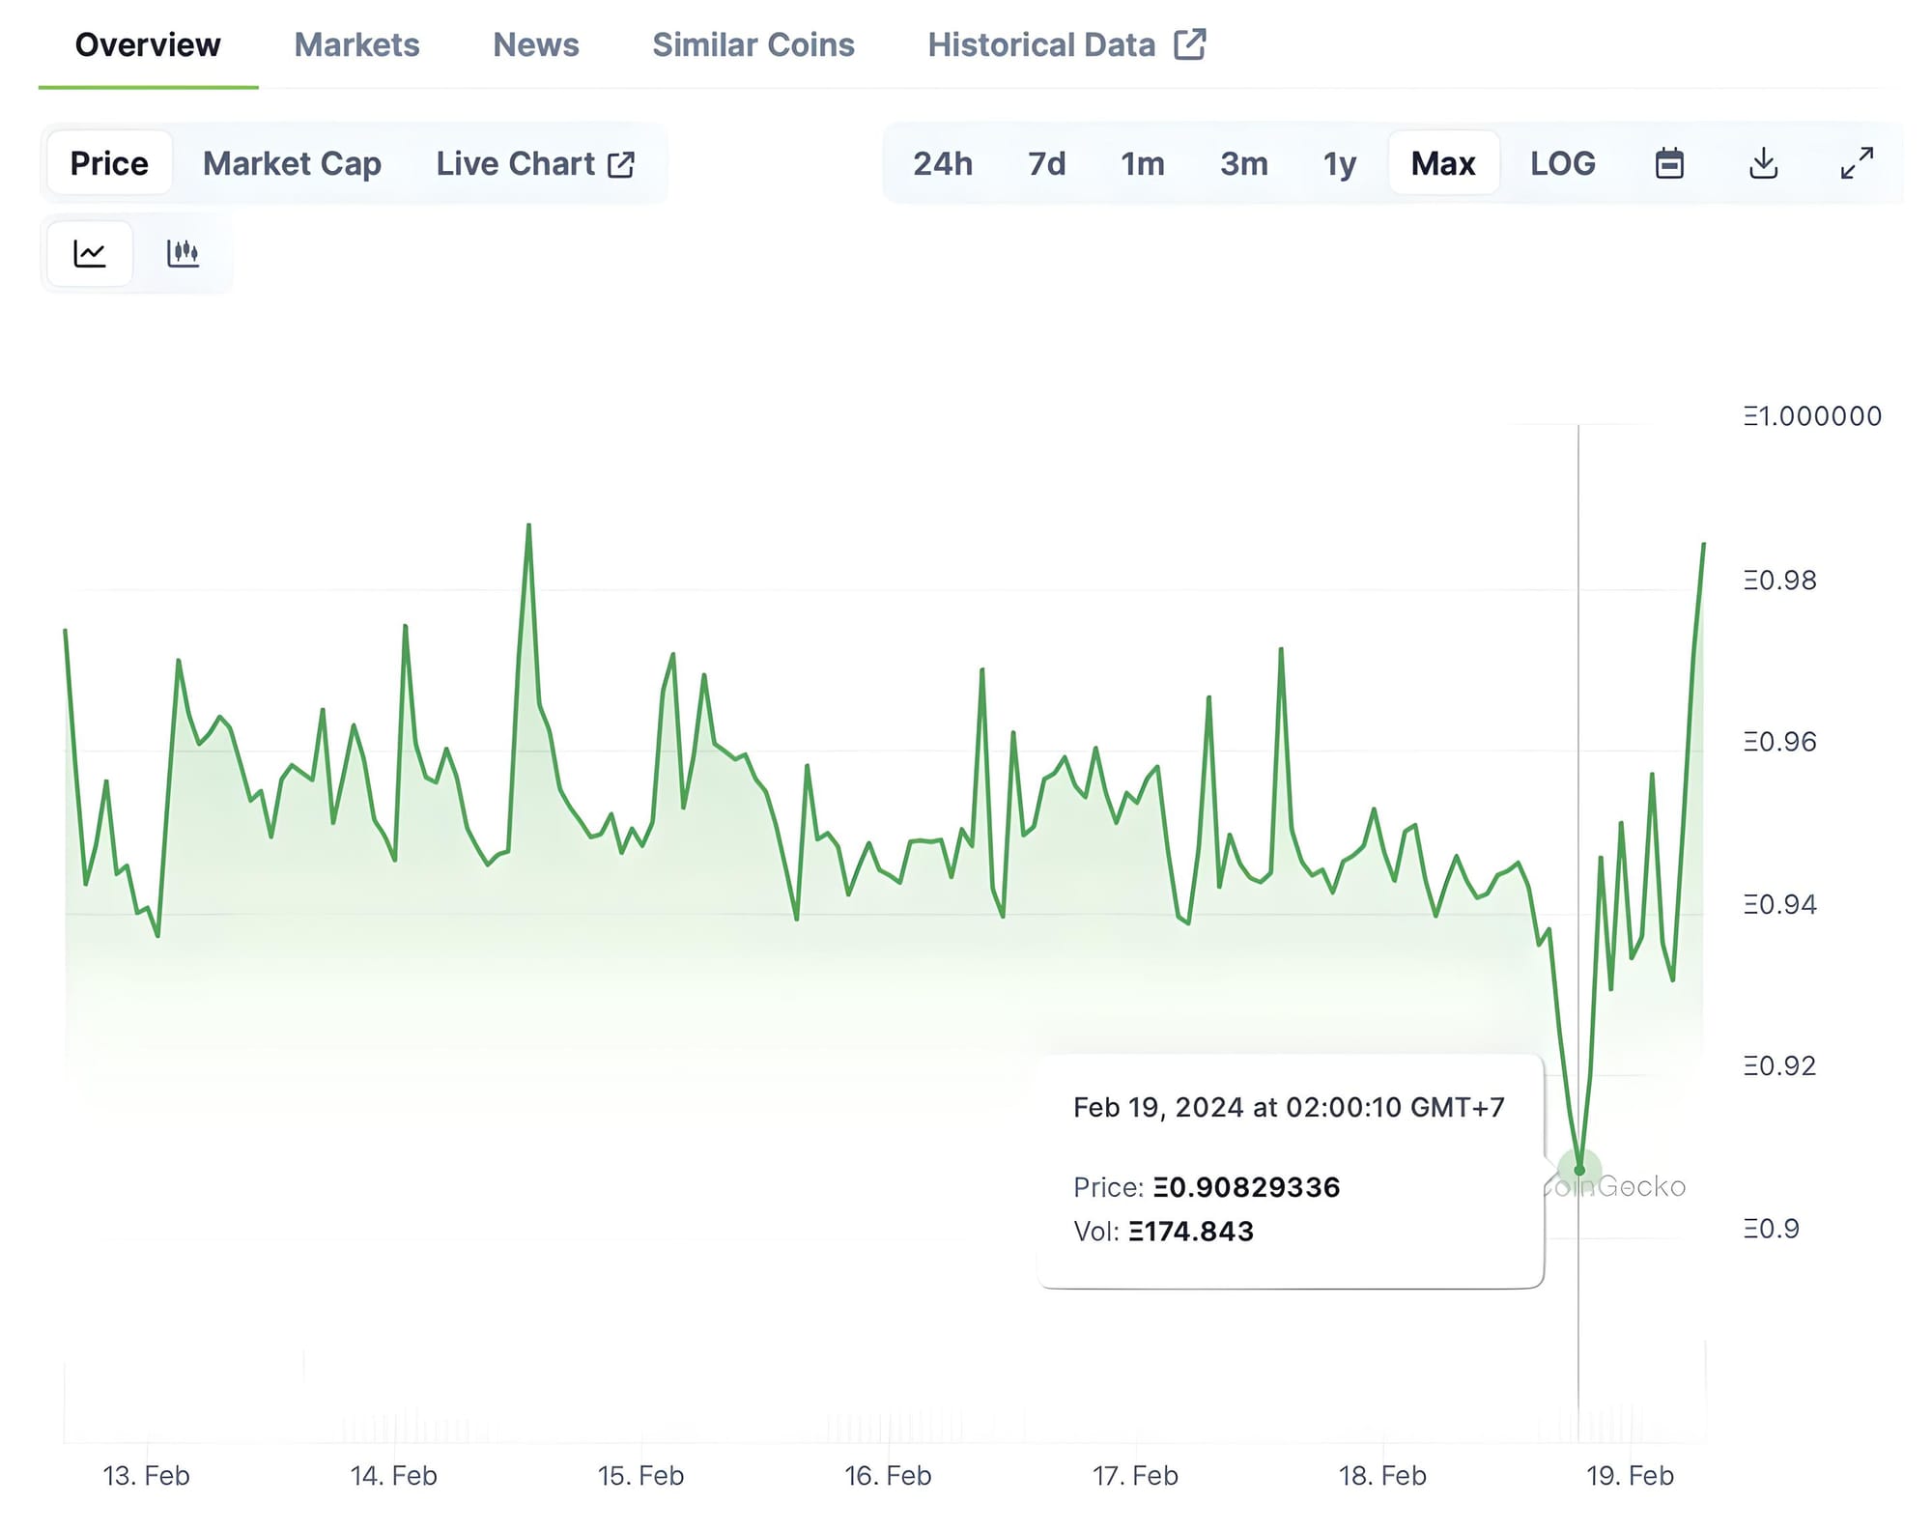Switch to candlestick chart icon

pos(183,254)
